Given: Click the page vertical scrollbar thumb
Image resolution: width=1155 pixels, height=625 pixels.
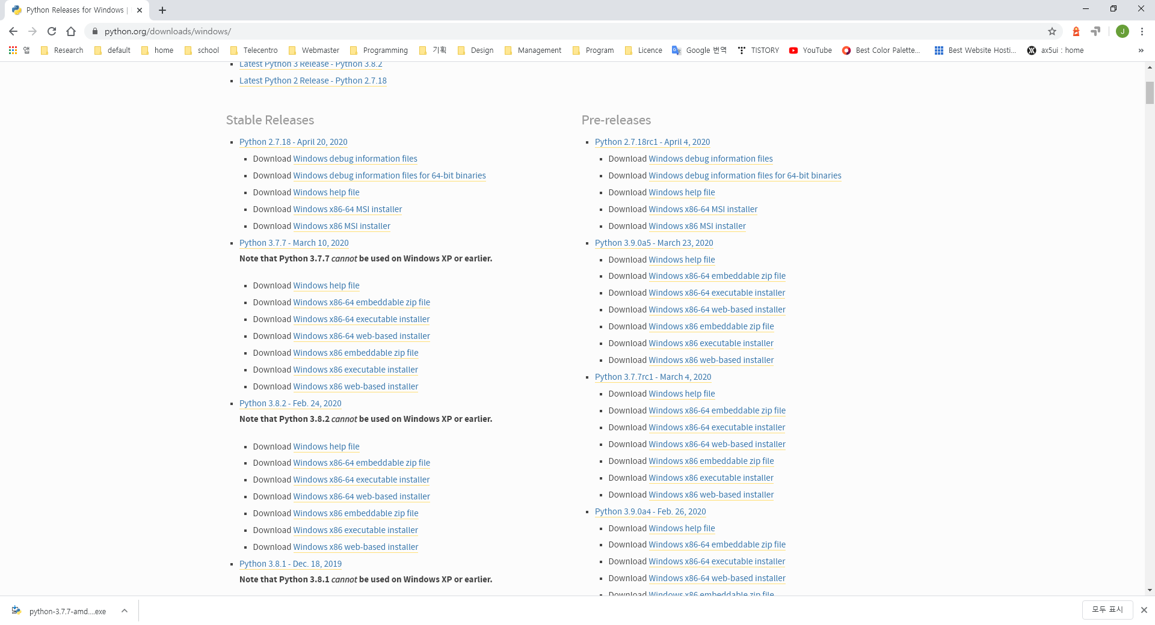Looking at the screenshot, I should (x=1150, y=93).
